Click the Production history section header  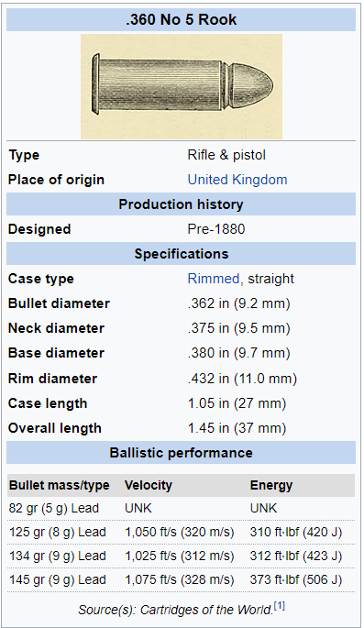click(181, 204)
